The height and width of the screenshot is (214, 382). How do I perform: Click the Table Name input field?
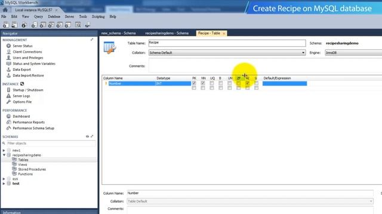pyautogui.click(x=227, y=43)
